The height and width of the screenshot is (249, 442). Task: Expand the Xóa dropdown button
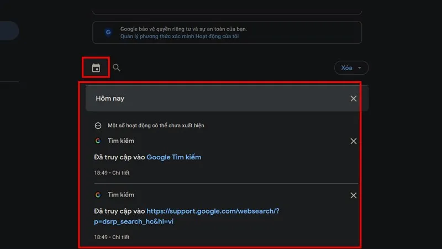[351, 68]
